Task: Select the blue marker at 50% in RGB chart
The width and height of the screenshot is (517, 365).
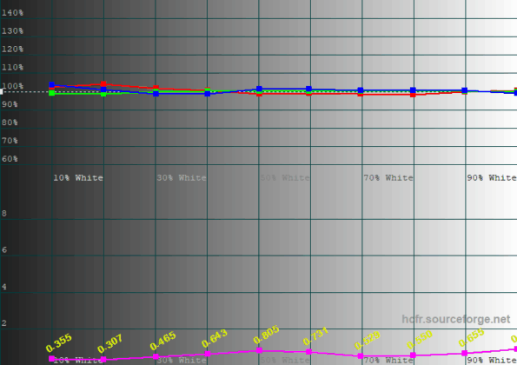Action: pos(259,89)
